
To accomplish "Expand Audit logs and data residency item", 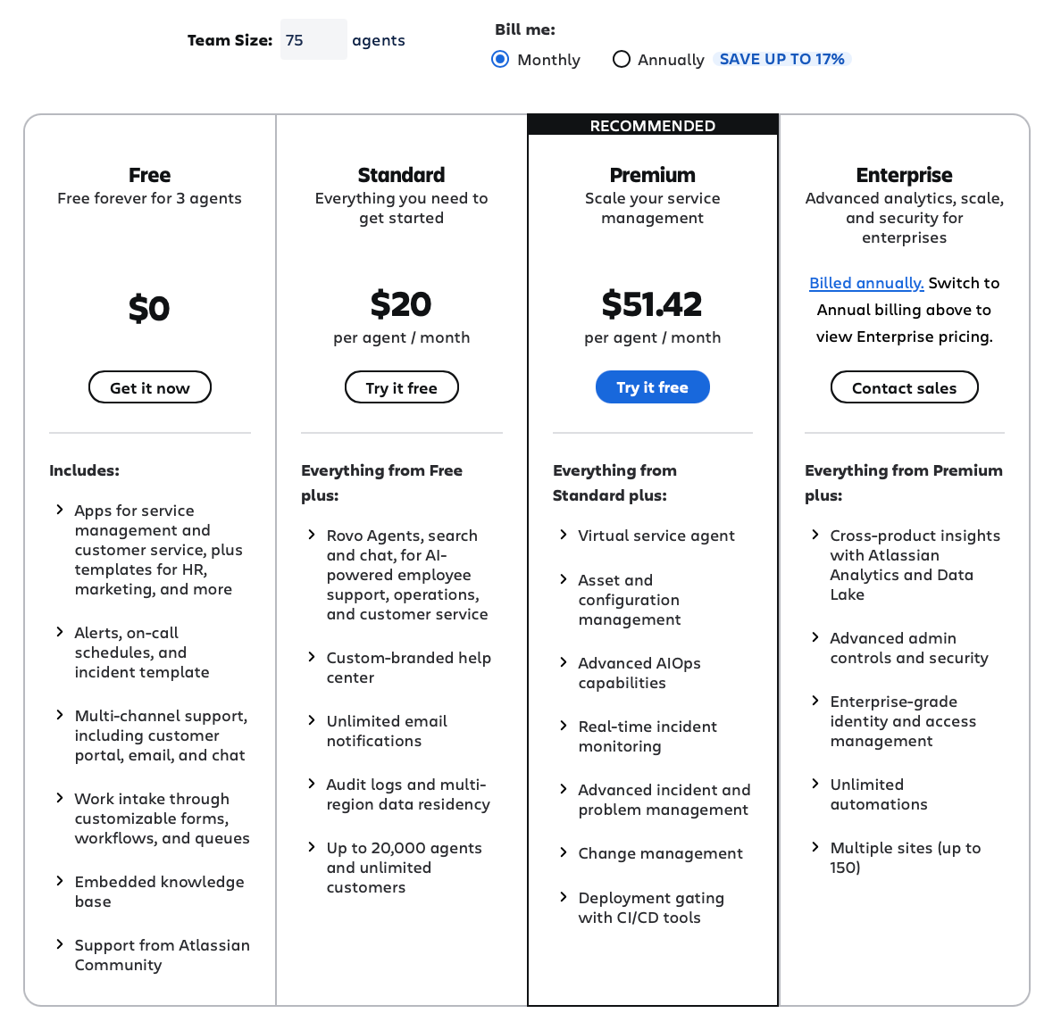I will tap(310, 785).
